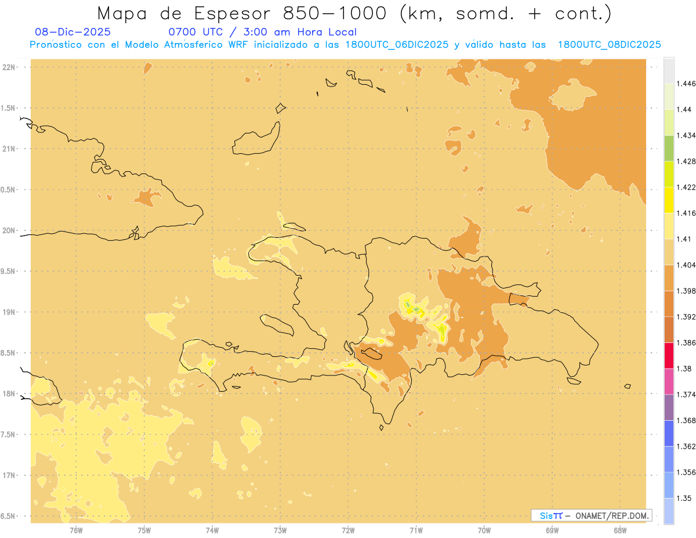Click the 76W longitude label

pos(76,530)
